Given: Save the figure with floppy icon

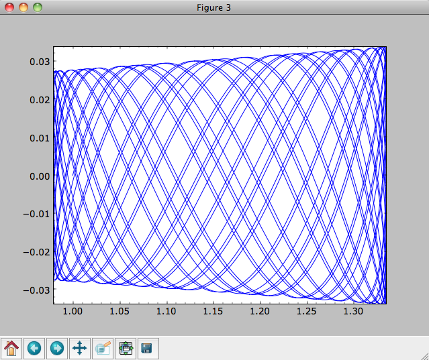Looking at the screenshot, I should (148, 349).
